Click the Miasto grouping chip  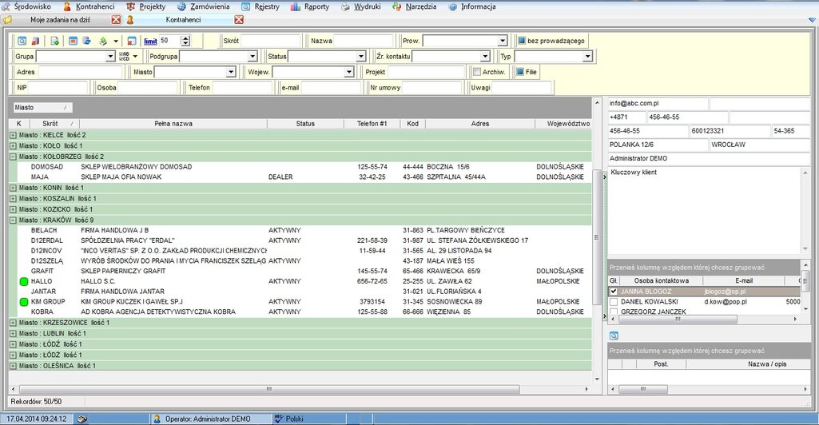pos(43,108)
